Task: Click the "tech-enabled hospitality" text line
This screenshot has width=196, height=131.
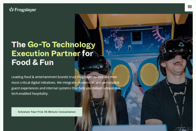Action: coord(30,94)
